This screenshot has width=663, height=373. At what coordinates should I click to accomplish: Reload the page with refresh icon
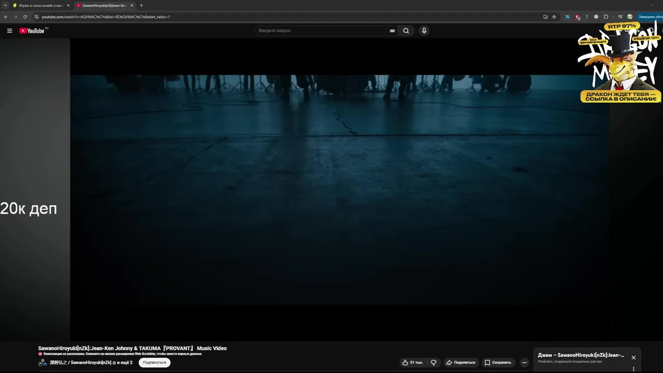coord(25,17)
